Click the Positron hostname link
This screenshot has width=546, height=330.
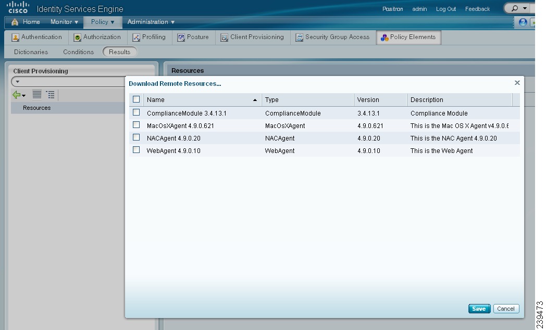[392, 9]
